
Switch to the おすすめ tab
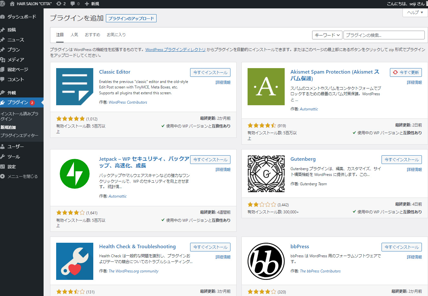92,35
